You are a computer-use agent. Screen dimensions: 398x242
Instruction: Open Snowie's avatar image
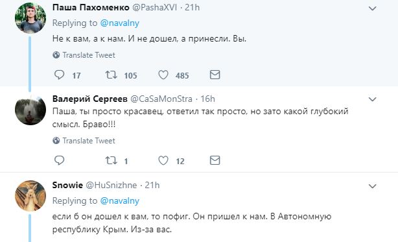pyautogui.click(x=30, y=196)
